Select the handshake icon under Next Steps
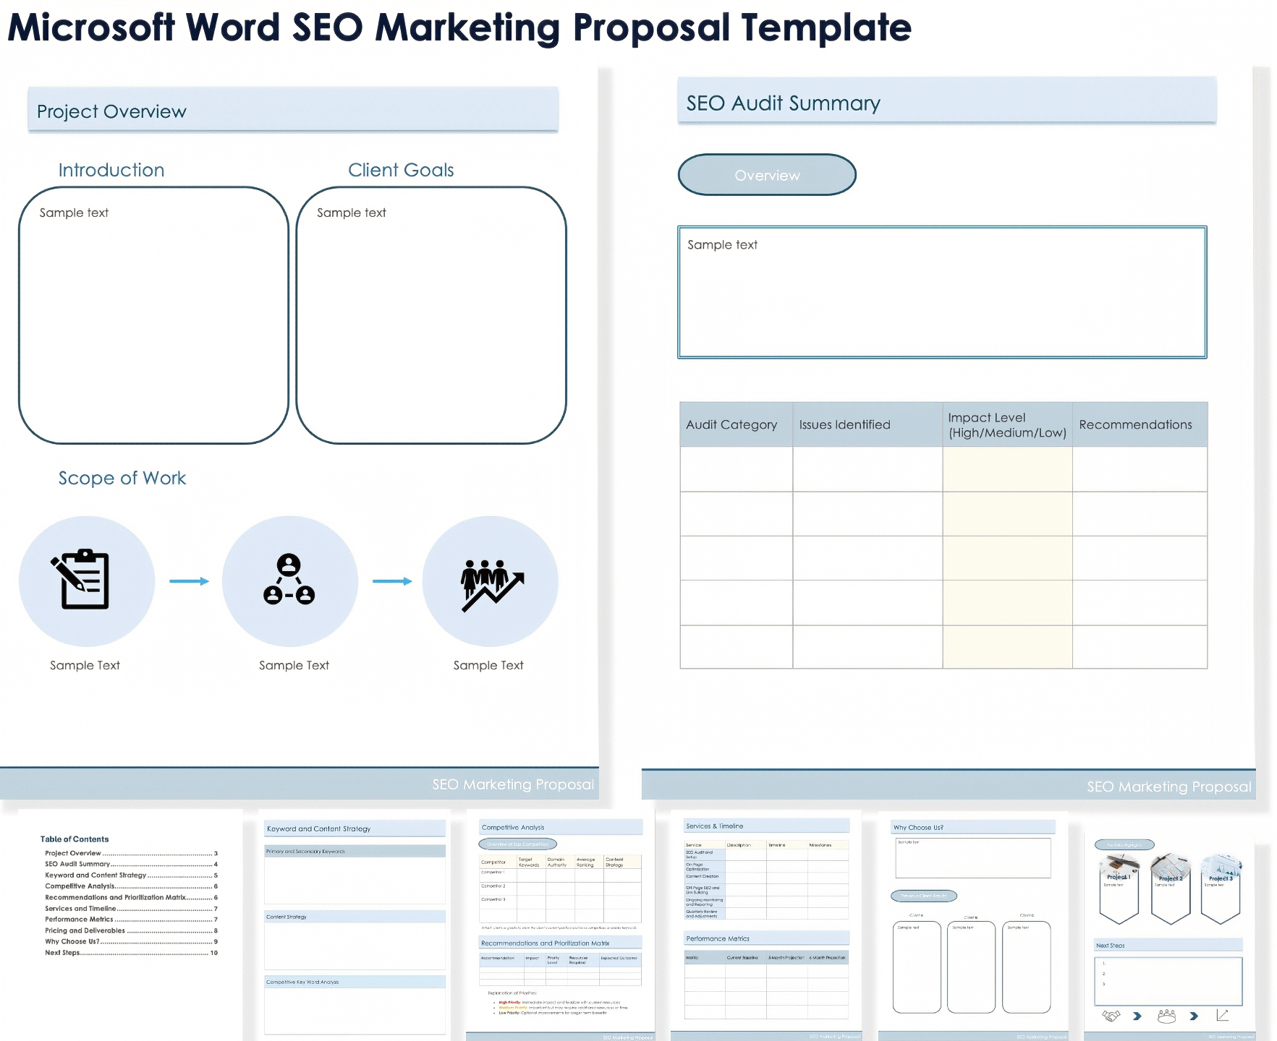Image resolution: width=1277 pixels, height=1041 pixels. pos(1111,1016)
